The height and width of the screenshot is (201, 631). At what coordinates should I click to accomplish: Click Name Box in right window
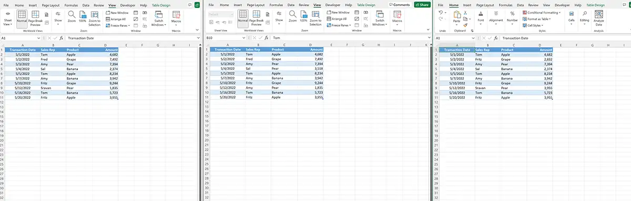coord(455,38)
